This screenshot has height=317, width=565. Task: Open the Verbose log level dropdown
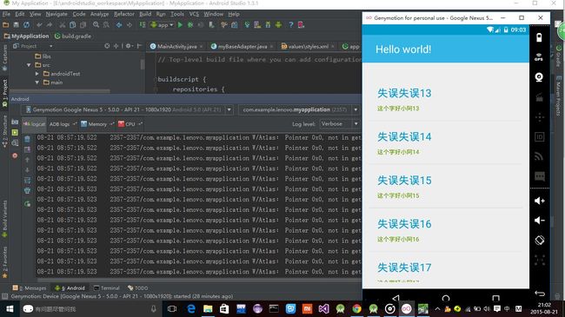click(x=339, y=124)
